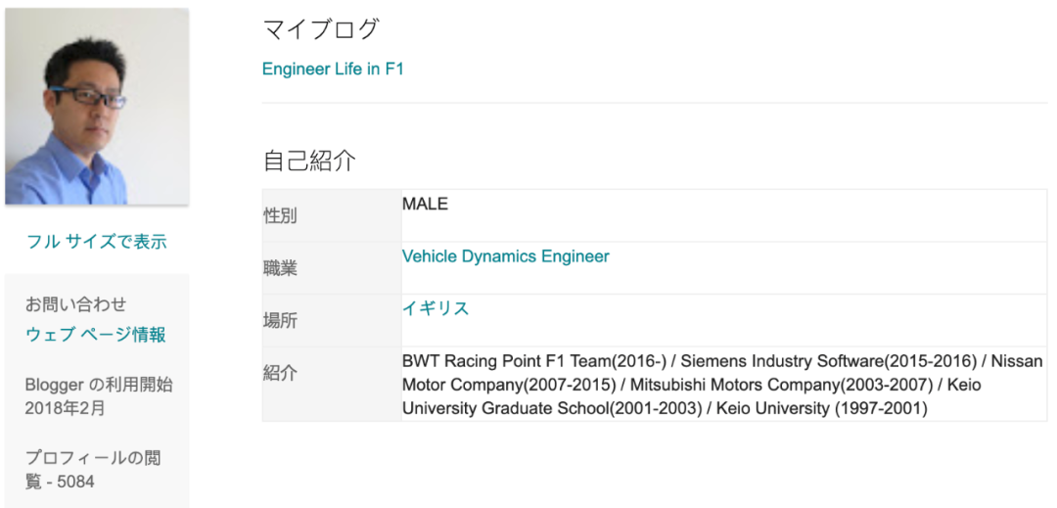Select the イギリス location link
The image size is (1057, 508).
point(436,308)
